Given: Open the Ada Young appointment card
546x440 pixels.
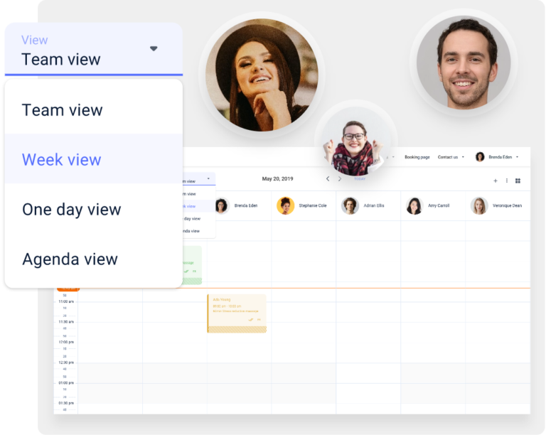Looking at the screenshot, I should [237, 313].
